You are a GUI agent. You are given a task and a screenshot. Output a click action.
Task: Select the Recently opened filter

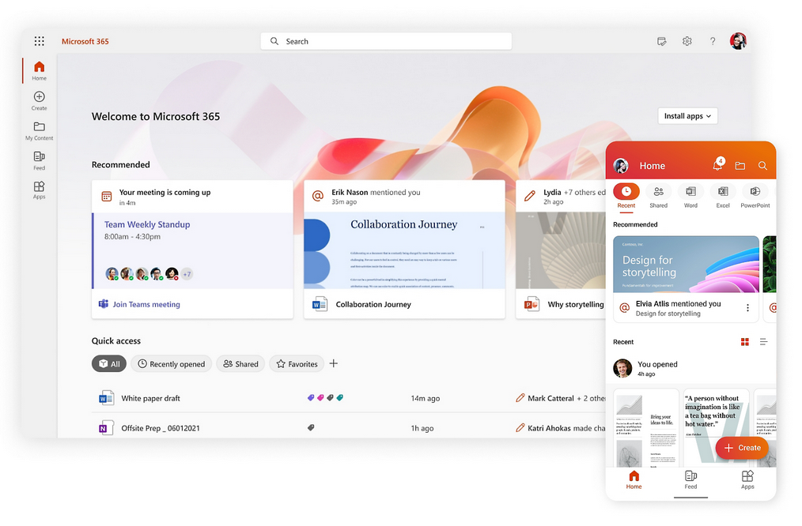point(172,363)
